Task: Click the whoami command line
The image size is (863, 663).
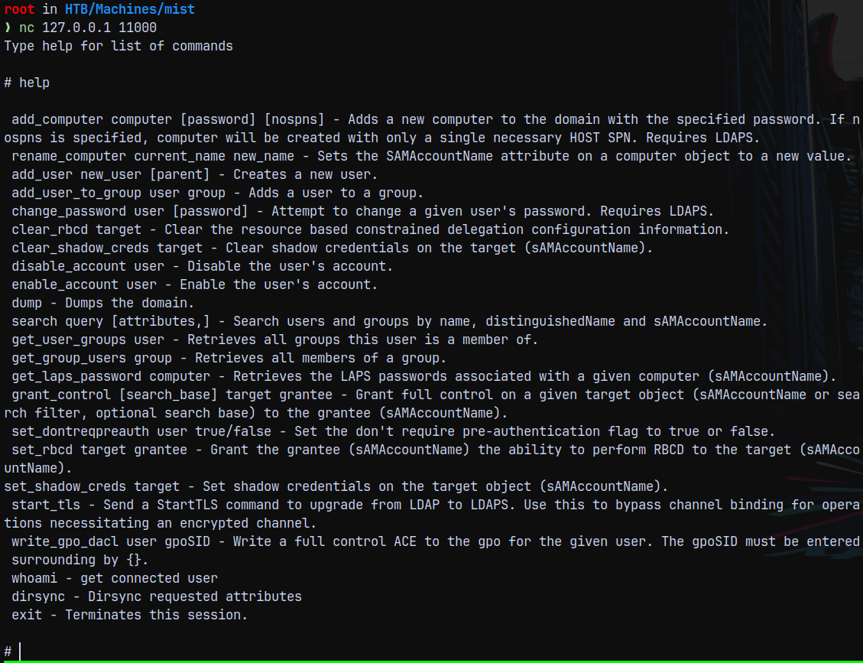Action: [115, 578]
